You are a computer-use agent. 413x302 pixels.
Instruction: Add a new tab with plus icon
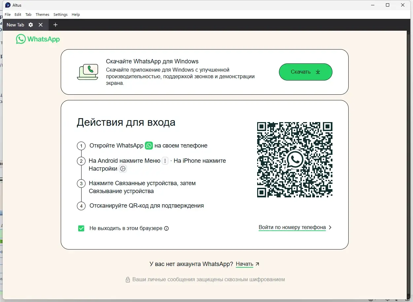(x=55, y=25)
